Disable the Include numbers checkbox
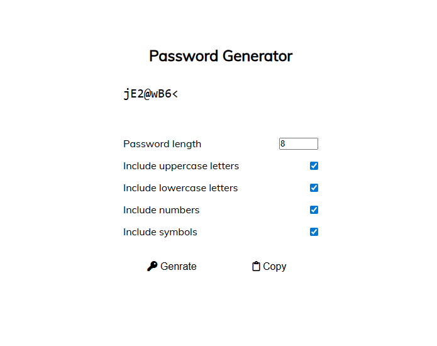 (x=314, y=210)
